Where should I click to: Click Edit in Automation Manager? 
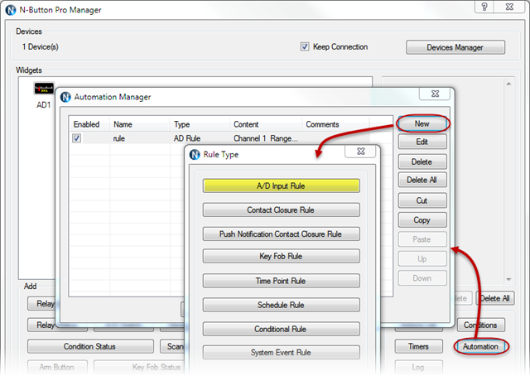click(x=422, y=142)
